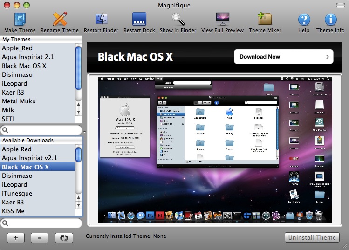Image resolution: width=349 pixels, height=250 pixels.
Task: Click the magnifier icon in Available Downloads search
Action: pos(5,223)
